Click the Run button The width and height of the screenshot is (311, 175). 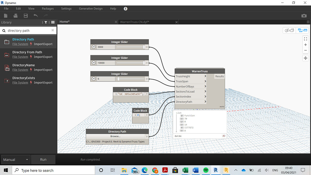pyautogui.click(x=43, y=159)
